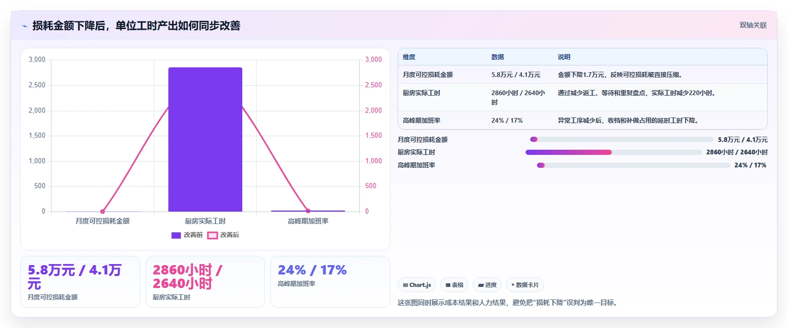Select the 表格 tag chip

(454, 285)
